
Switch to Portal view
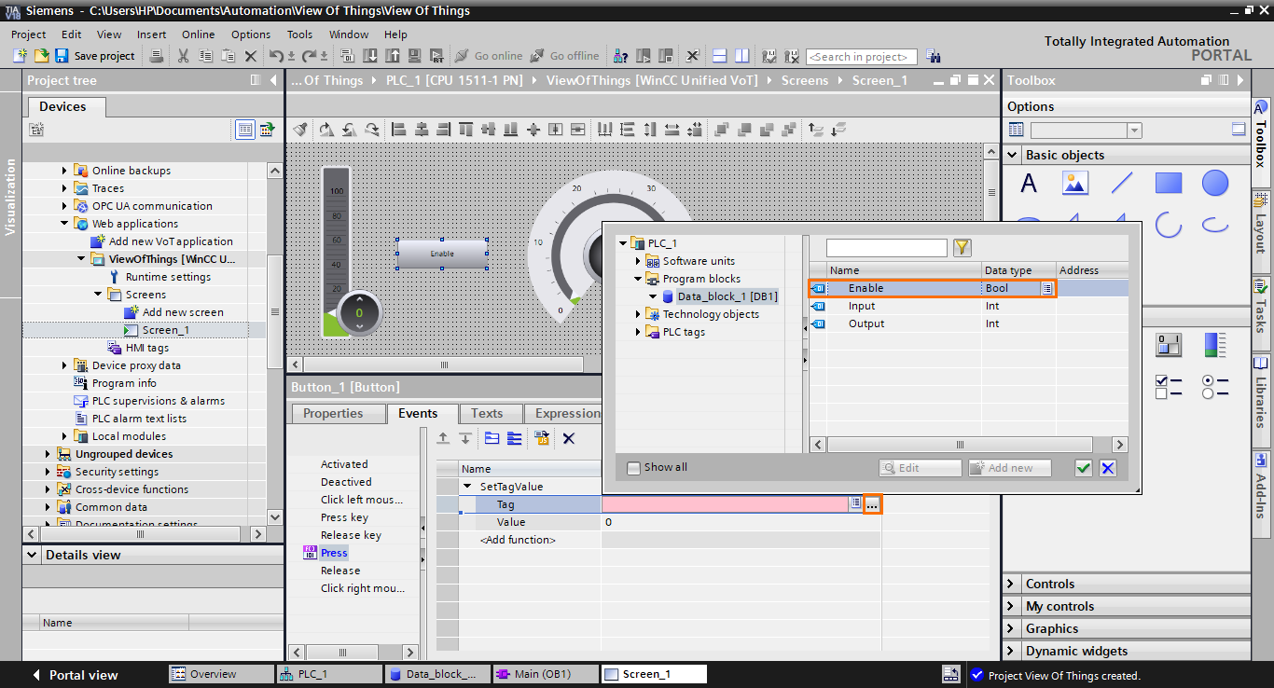point(75,675)
